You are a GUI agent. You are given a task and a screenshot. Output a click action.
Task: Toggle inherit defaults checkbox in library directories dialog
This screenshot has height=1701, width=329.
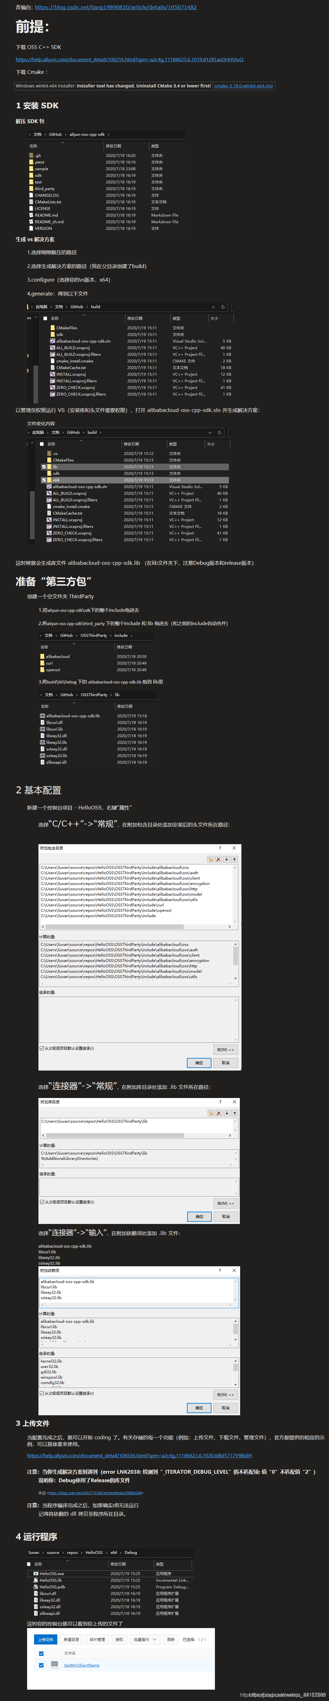click(42, 1202)
